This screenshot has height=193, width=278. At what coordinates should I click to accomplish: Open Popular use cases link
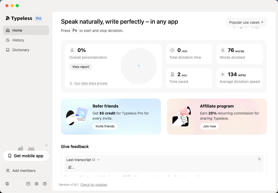[246, 22]
